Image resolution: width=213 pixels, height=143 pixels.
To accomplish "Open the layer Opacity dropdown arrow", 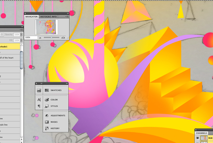I will 21,35.
